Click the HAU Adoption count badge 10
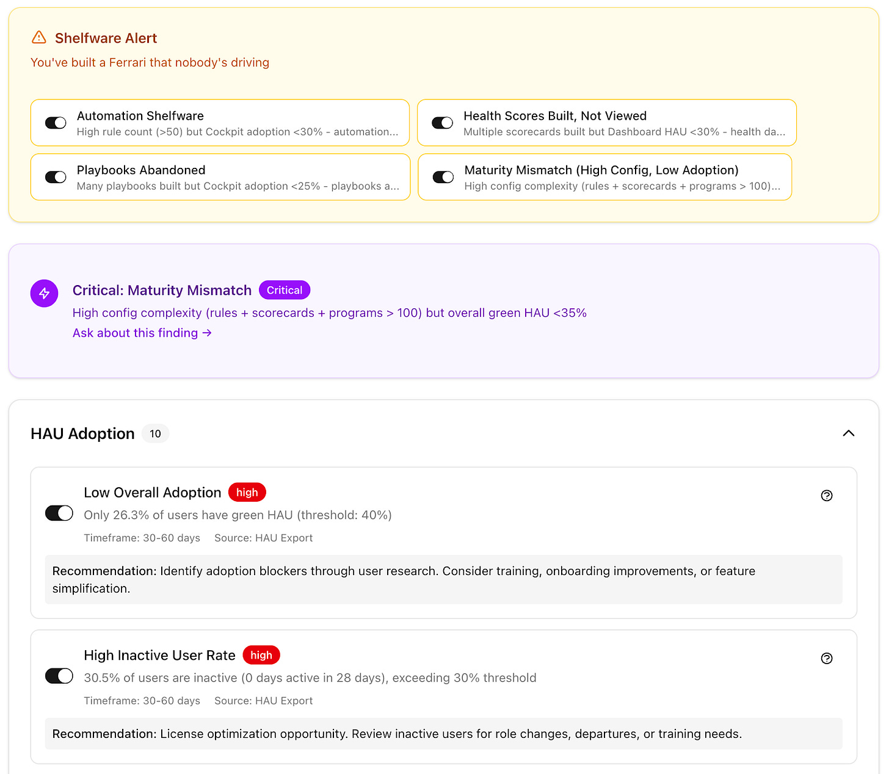Image resolution: width=889 pixels, height=774 pixels. point(156,433)
